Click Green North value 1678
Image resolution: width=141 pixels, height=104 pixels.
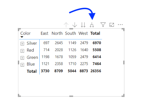(x=59, y=57)
